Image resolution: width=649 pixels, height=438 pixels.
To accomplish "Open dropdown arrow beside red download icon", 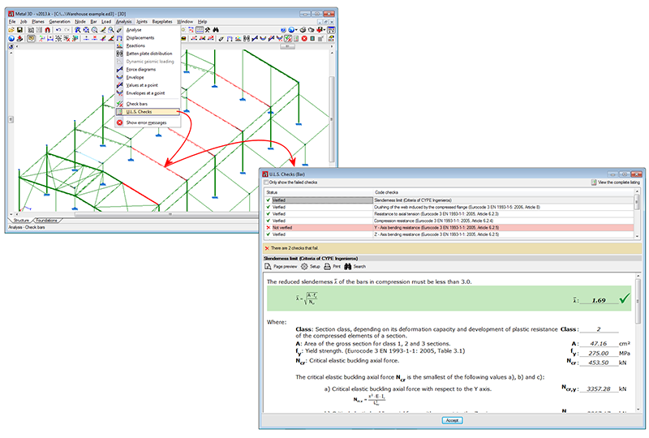I will (x=324, y=30).
